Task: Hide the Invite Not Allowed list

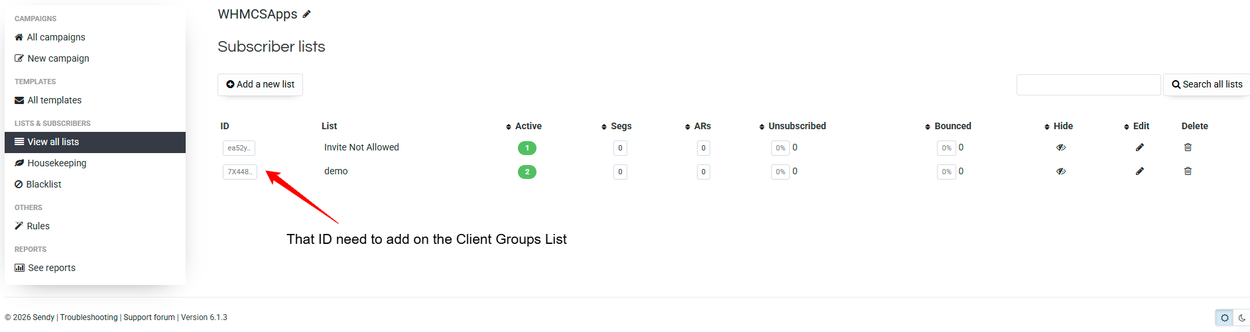Action: tap(1060, 147)
